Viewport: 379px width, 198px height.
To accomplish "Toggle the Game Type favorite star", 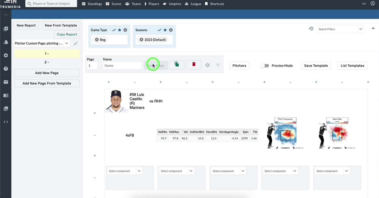I will click(x=120, y=30).
